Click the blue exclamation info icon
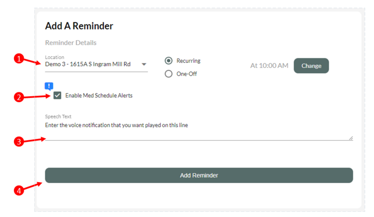374x217 pixels. click(49, 86)
